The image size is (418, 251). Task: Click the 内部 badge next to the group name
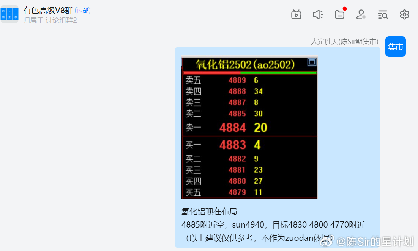83,11
